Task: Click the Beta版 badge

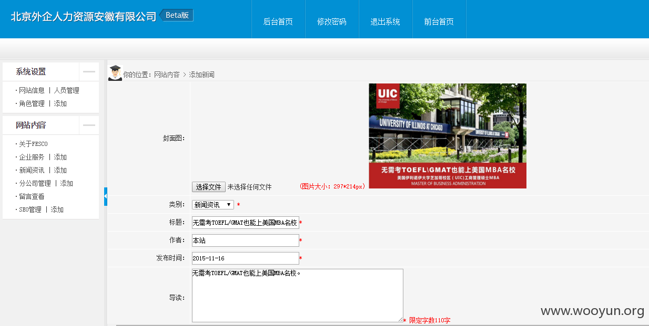Action: click(x=177, y=15)
